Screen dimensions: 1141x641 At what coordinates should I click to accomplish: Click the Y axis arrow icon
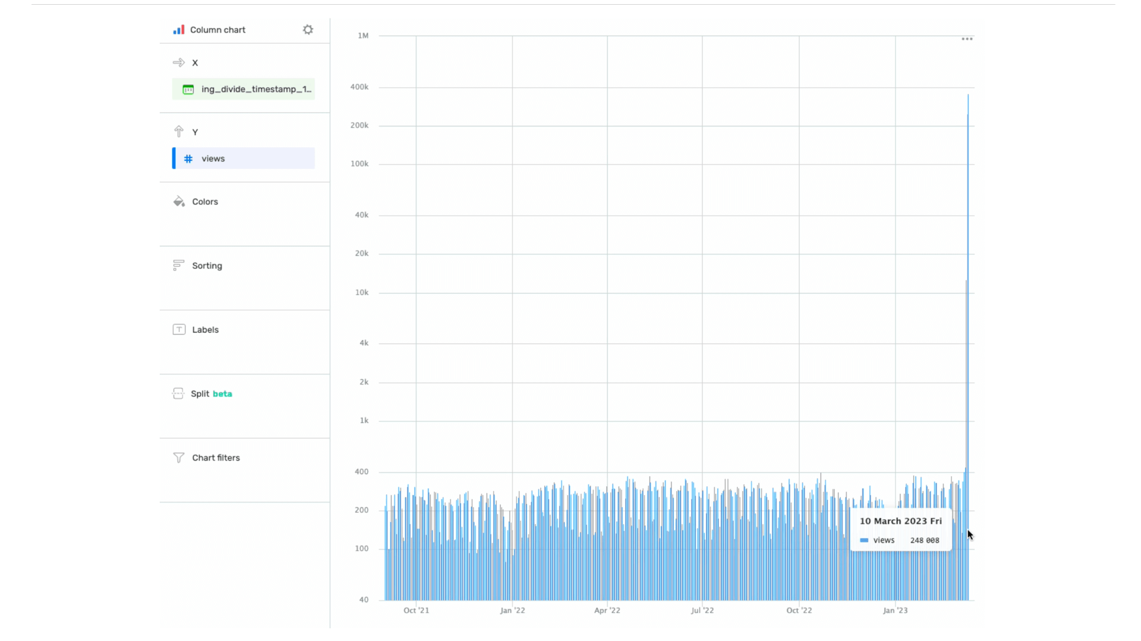tap(179, 132)
